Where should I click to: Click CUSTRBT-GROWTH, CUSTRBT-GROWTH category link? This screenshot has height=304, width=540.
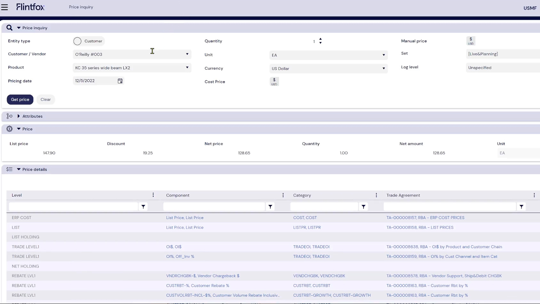tap(332, 295)
